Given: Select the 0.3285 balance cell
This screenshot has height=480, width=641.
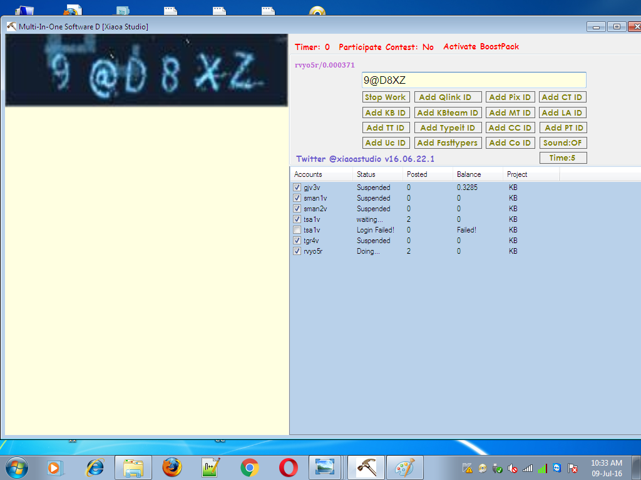Looking at the screenshot, I should pyautogui.click(x=467, y=187).
